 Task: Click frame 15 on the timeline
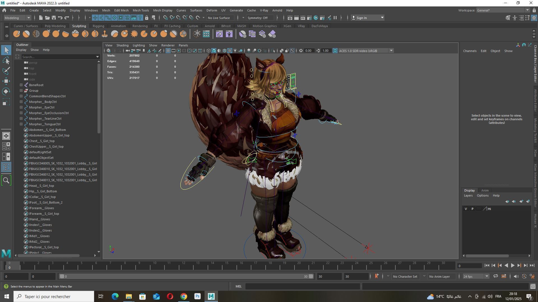226,266
